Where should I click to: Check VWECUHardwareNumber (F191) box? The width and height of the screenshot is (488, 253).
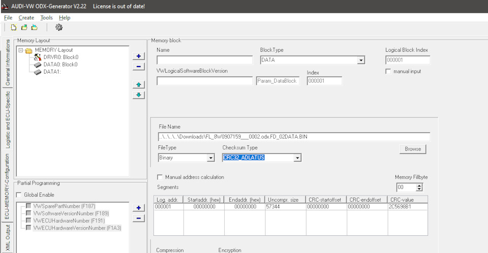click(x=28, y=220)
